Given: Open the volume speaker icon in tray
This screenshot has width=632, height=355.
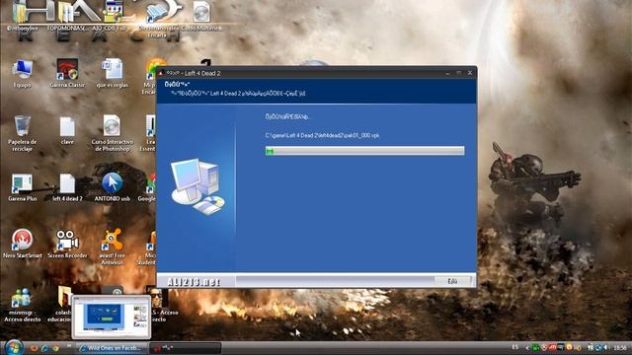Looking at the screenshot, I should pyautogui.click(x=605, y=347).
